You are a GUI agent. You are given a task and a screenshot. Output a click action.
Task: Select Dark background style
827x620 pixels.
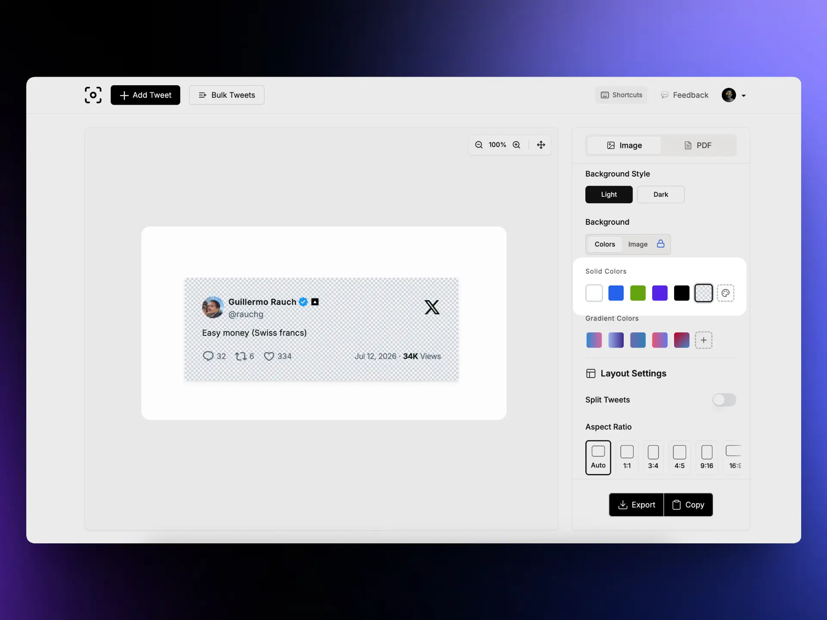click(x=661, y=195)
